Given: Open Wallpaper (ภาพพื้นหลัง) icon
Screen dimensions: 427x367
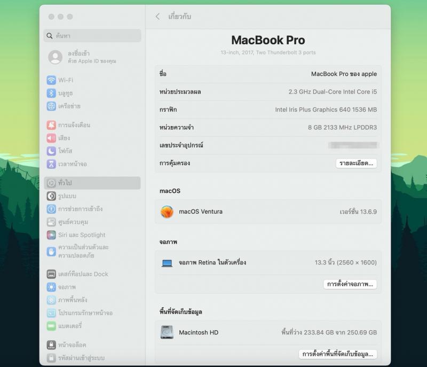Looking at the screenshot, I should 51,300.
